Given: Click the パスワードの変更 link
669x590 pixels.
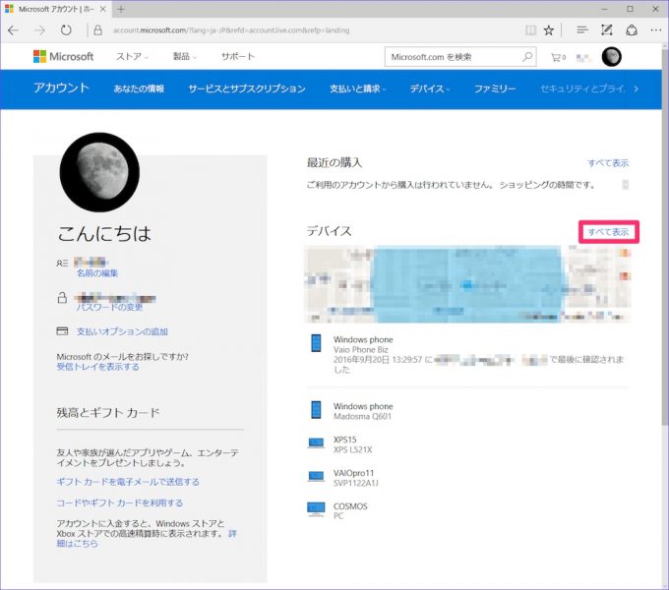Looking at the screenshot, I should pos(109,308).
